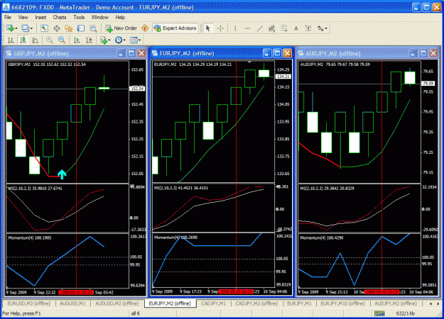The height and width of the screenshot is (319, 444).
Task: Select the crosshair tool
Action: (221, 28)
